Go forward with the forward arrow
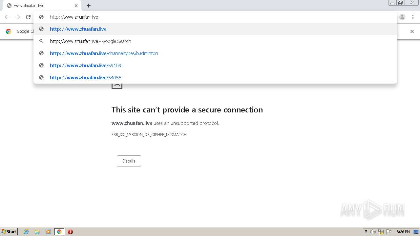The width and height of the screenshot is (420, 236). 18,17
